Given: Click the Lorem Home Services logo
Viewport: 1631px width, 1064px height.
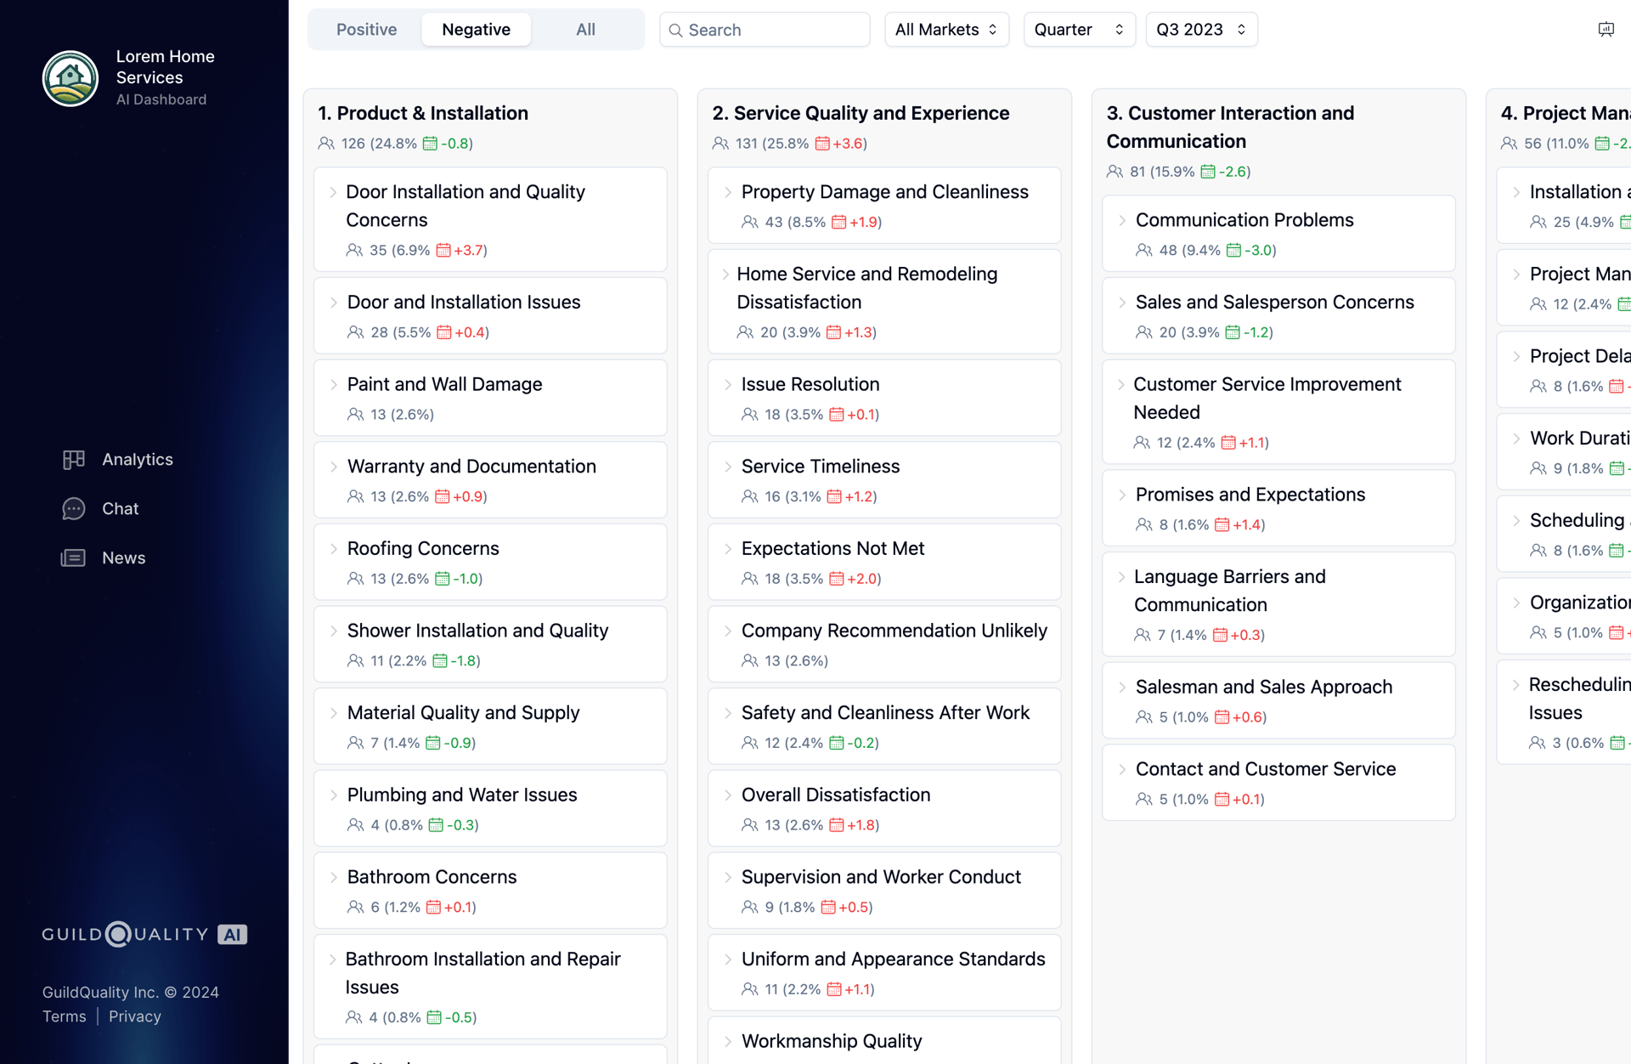Looking at the screenshot, I should tap(71, 78).
